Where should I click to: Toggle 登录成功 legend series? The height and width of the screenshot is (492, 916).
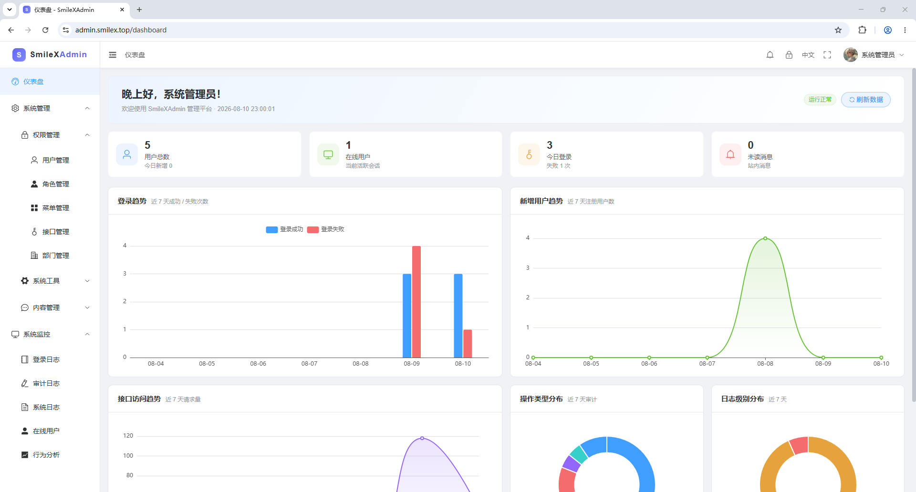(285, 229)
